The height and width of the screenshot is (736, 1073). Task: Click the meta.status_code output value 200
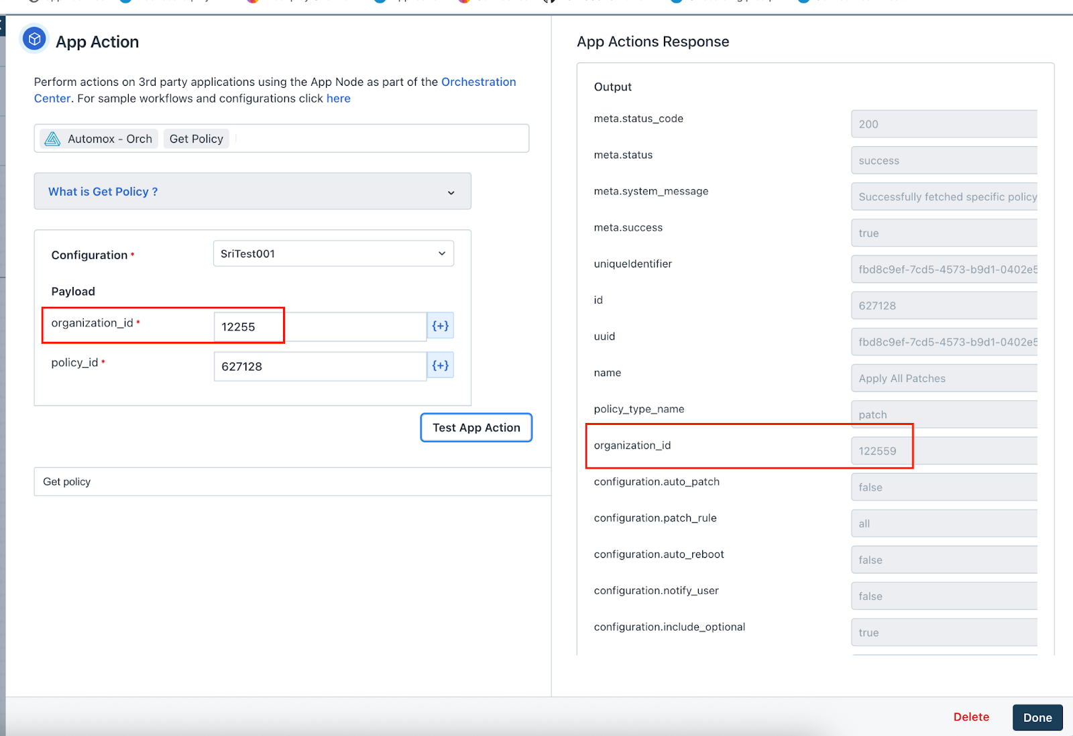pos(944,124)
